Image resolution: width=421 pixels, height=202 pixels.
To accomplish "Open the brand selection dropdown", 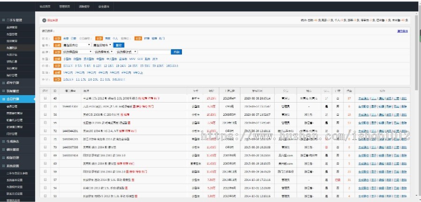I will pos(76,52).
